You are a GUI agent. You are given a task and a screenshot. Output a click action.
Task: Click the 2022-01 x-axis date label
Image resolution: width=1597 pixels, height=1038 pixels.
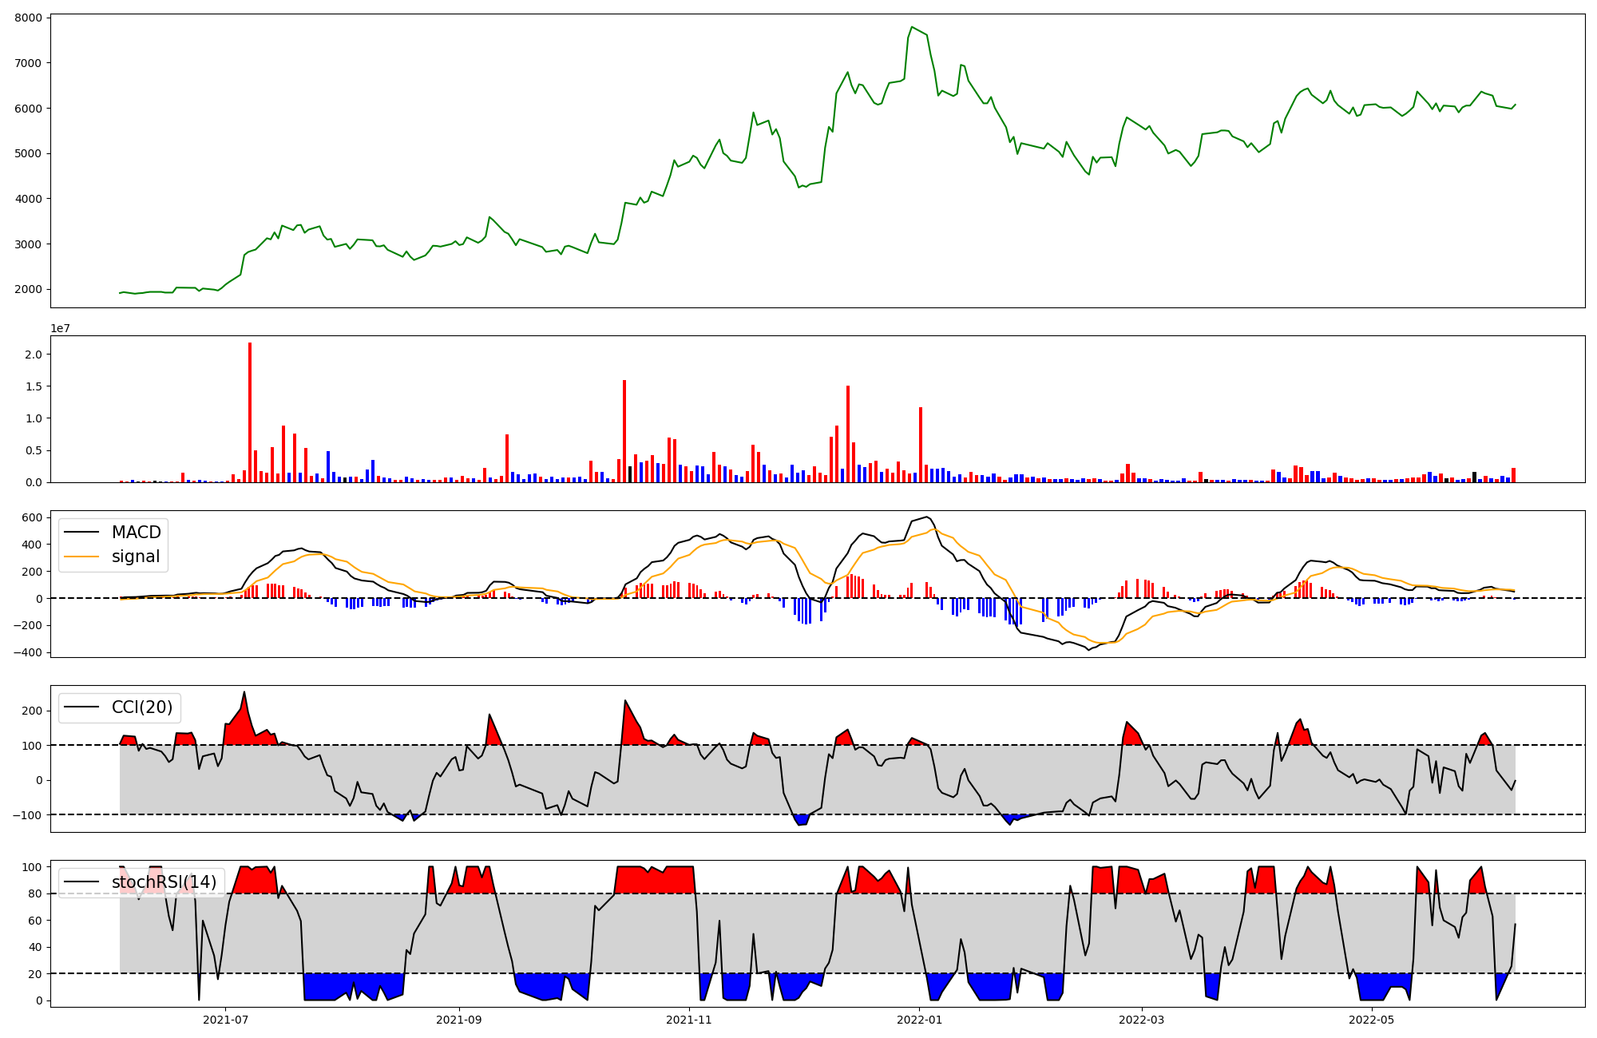click(920, 1020)
